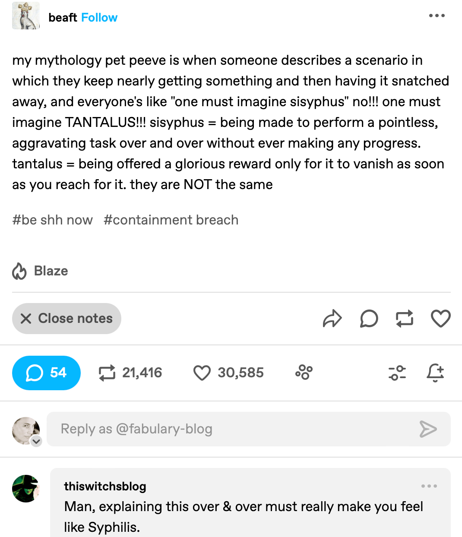View the reblog count 21,416

point(130,373)
